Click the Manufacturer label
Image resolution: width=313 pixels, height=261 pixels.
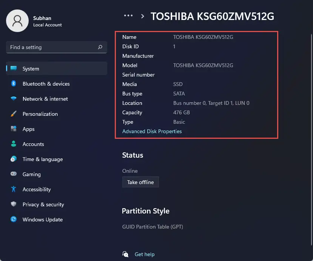coord(138,56)
